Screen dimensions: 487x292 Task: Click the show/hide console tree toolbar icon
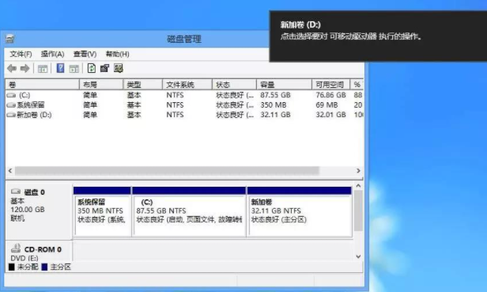click(43, 68)
